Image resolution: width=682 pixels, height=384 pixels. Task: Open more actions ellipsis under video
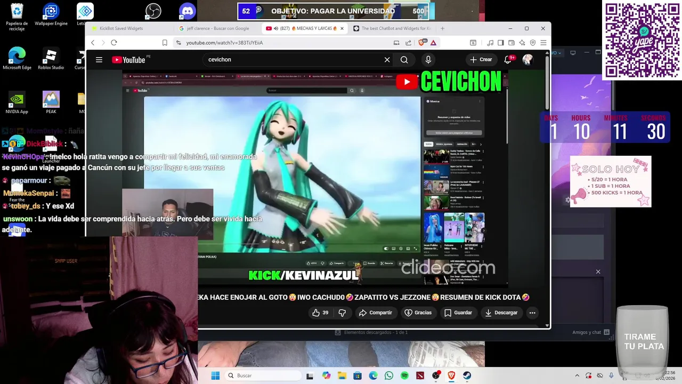532,313
